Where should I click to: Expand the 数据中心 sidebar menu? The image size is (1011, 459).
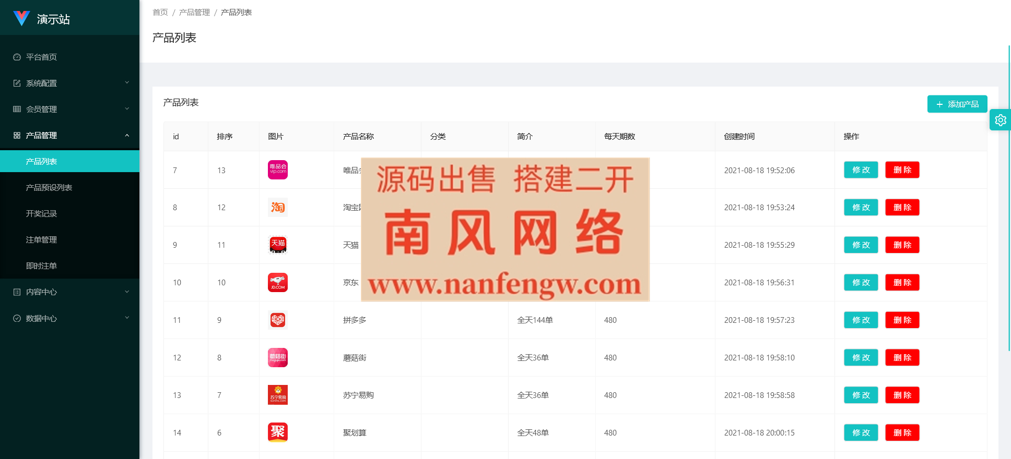69,318
